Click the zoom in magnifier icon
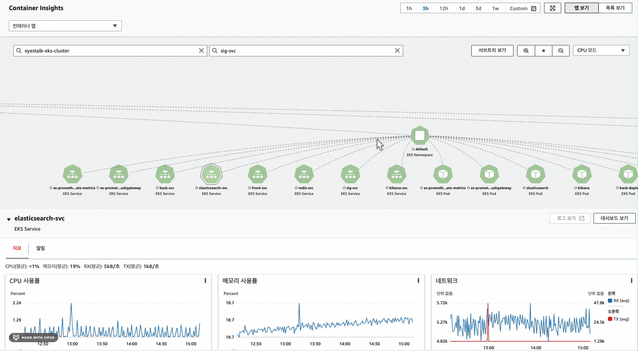 click(x=526, y=50)
